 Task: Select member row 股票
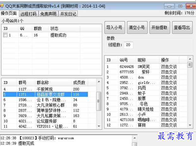pos(142,99)
